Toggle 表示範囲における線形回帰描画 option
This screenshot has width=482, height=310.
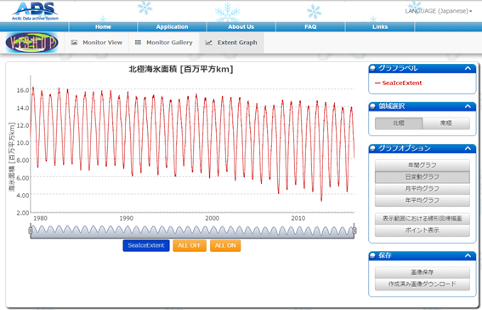[422, 219]
